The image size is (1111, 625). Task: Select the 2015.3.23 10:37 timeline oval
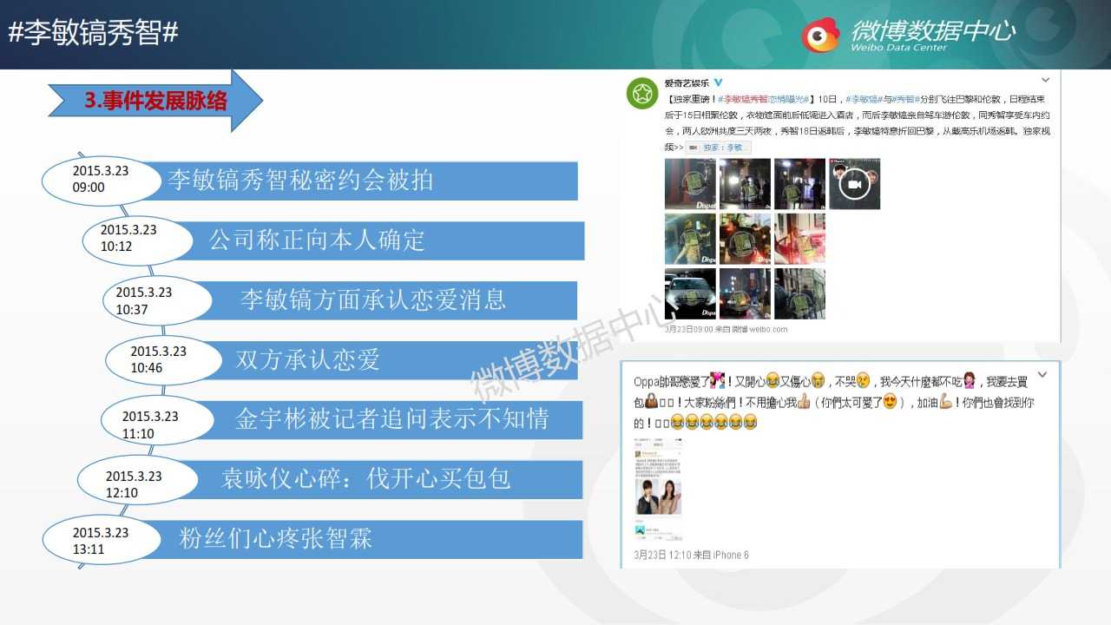157,300
